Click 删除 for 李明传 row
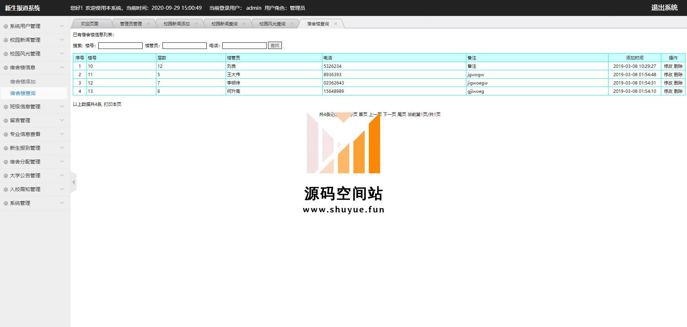 (678, 83)
